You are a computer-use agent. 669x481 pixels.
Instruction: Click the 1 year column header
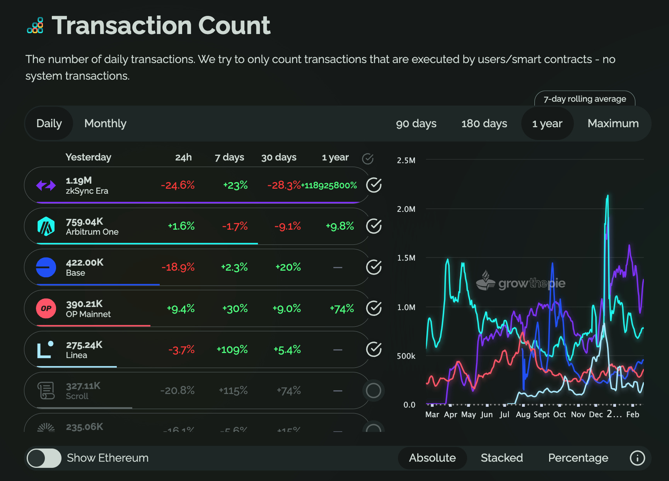click(x=335, y=157)
